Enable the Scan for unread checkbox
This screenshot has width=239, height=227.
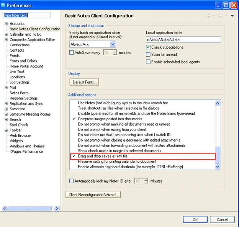pyautogui.click(x=148, y=54)
